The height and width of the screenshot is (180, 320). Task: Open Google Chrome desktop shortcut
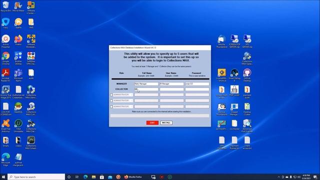[5, 58]
